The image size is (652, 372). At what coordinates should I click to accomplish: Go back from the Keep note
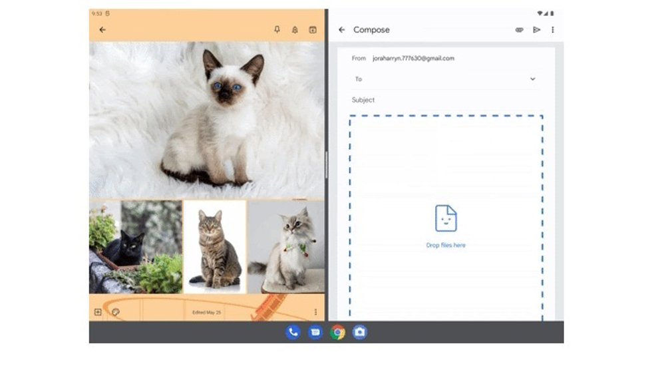click(x=102, y=30)
